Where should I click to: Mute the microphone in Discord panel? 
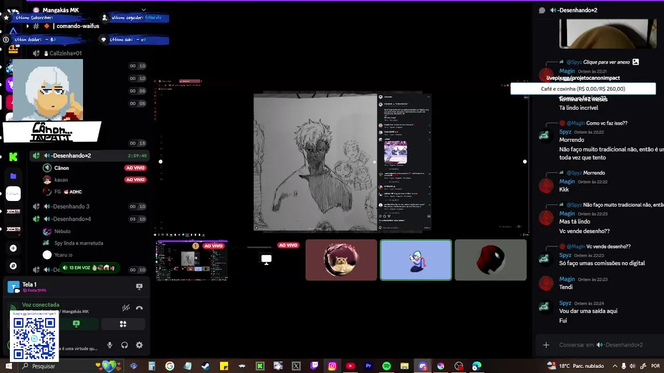(x=109, y=345)
